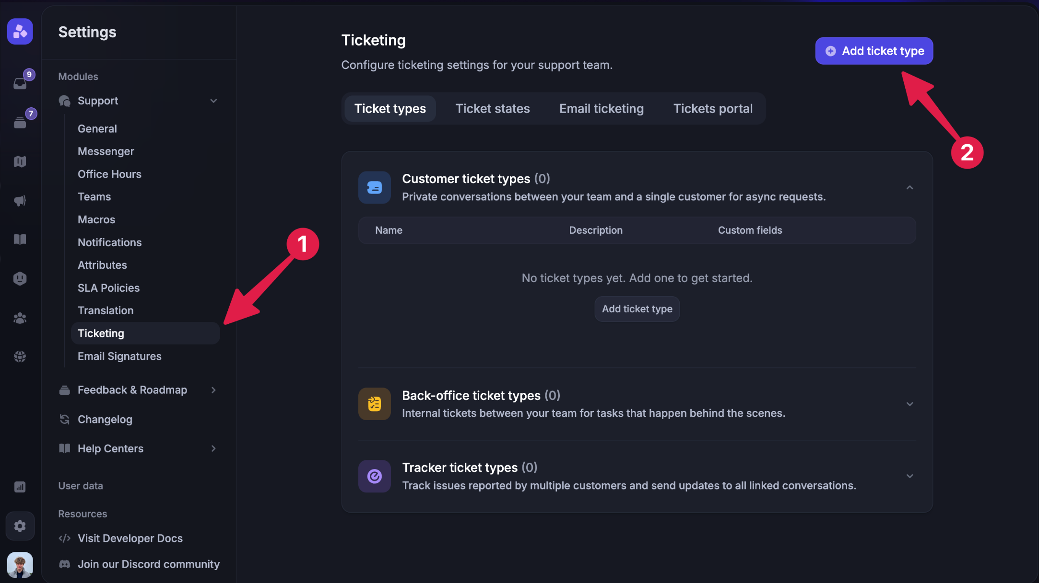Click the globe icon in the sidebar

20,356
